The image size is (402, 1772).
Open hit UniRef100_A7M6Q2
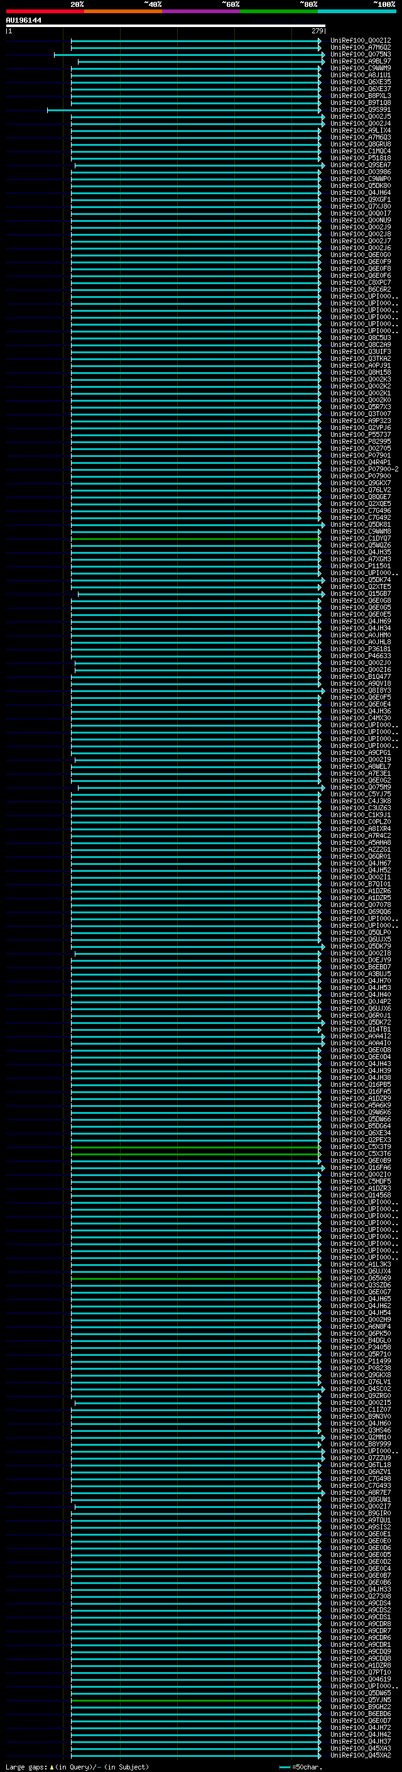pyautogui.click(x=360, y=48)
